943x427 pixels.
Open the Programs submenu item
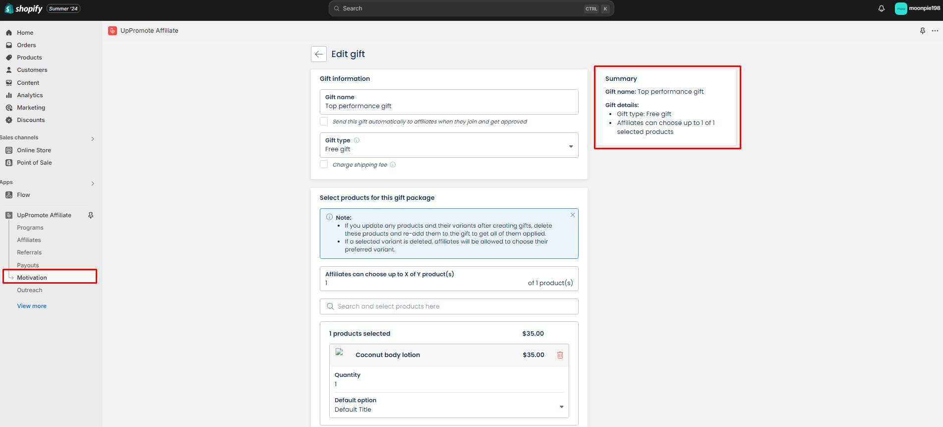pos(30,228)
